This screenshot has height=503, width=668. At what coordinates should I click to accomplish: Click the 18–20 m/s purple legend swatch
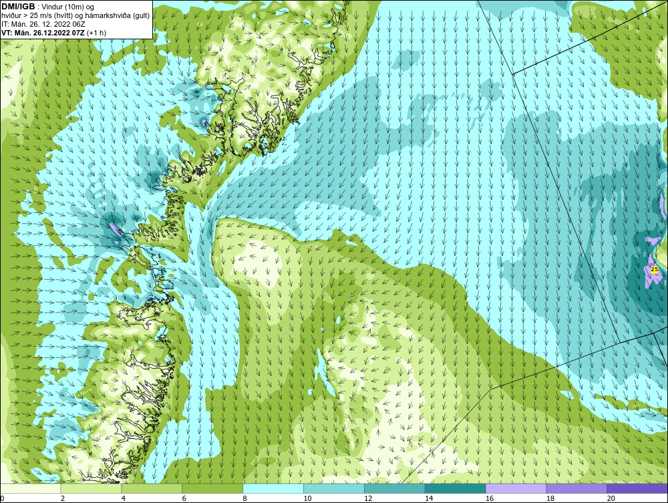pyautogui.click(x=577, y=488)
